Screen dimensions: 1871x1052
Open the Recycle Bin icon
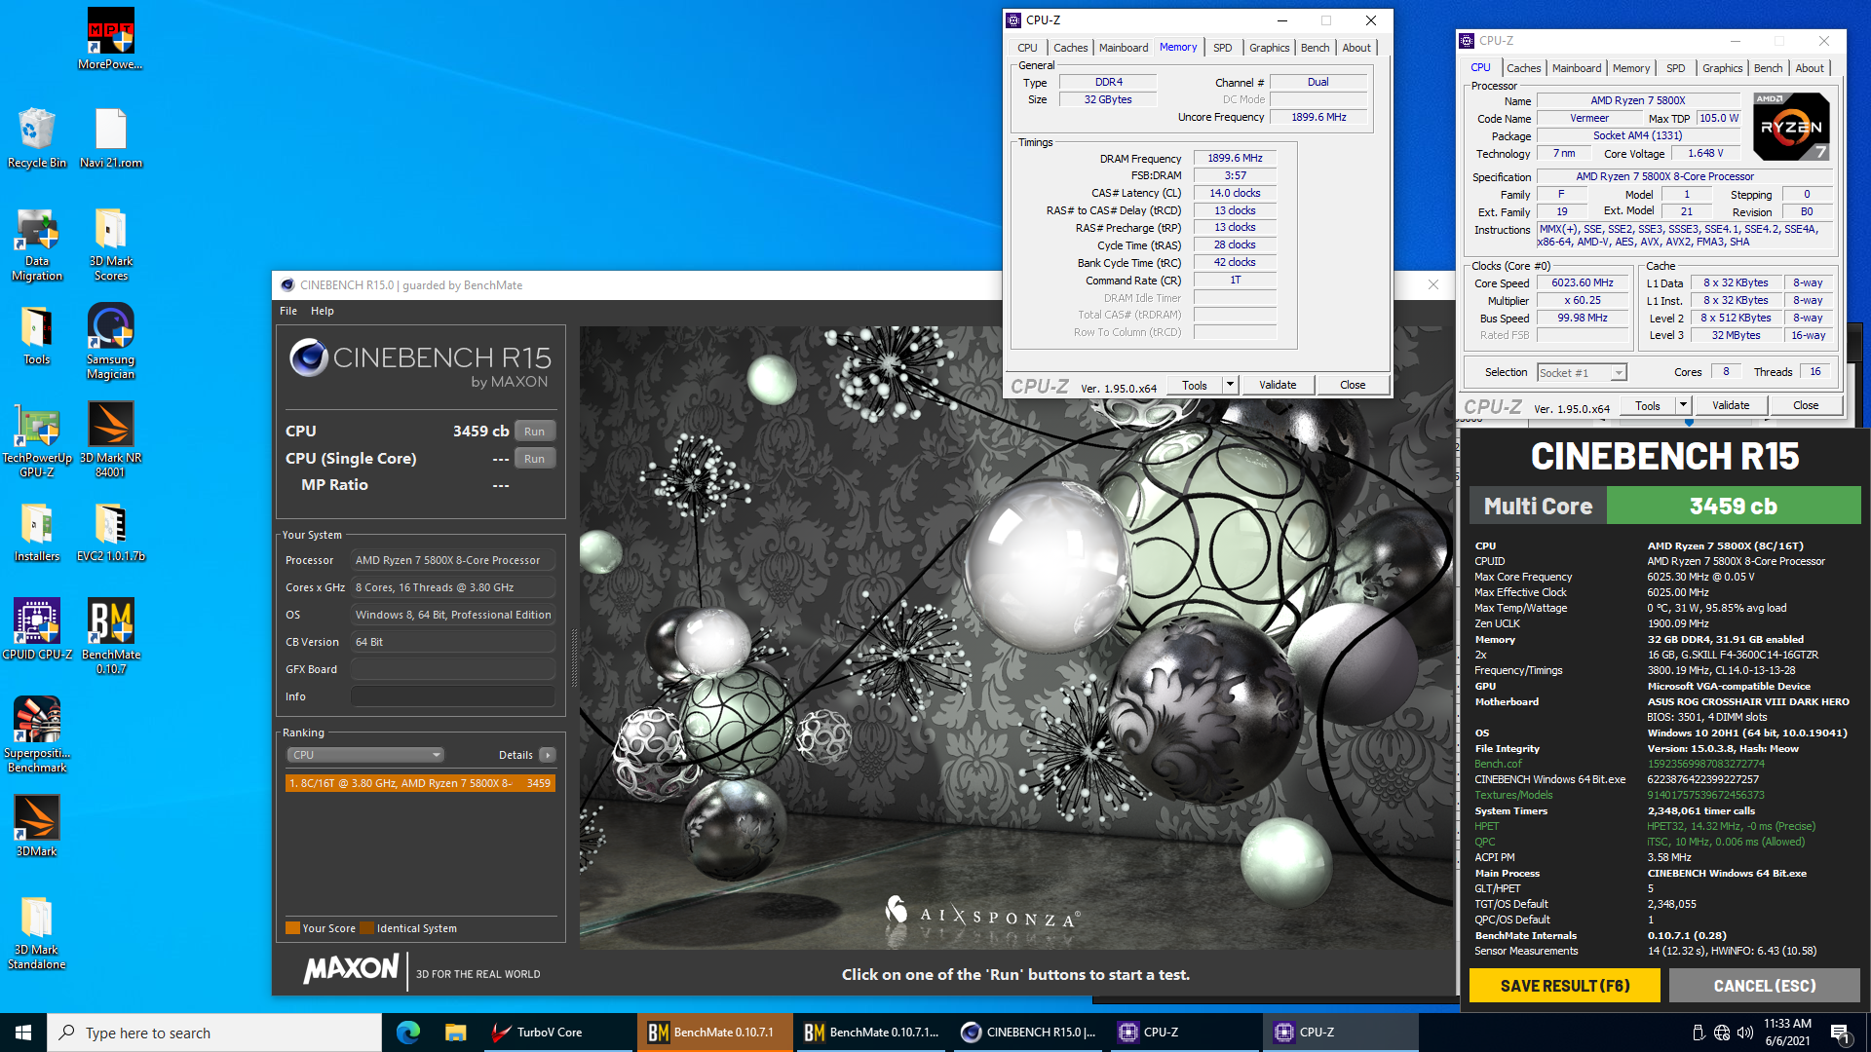click(37, 137)
